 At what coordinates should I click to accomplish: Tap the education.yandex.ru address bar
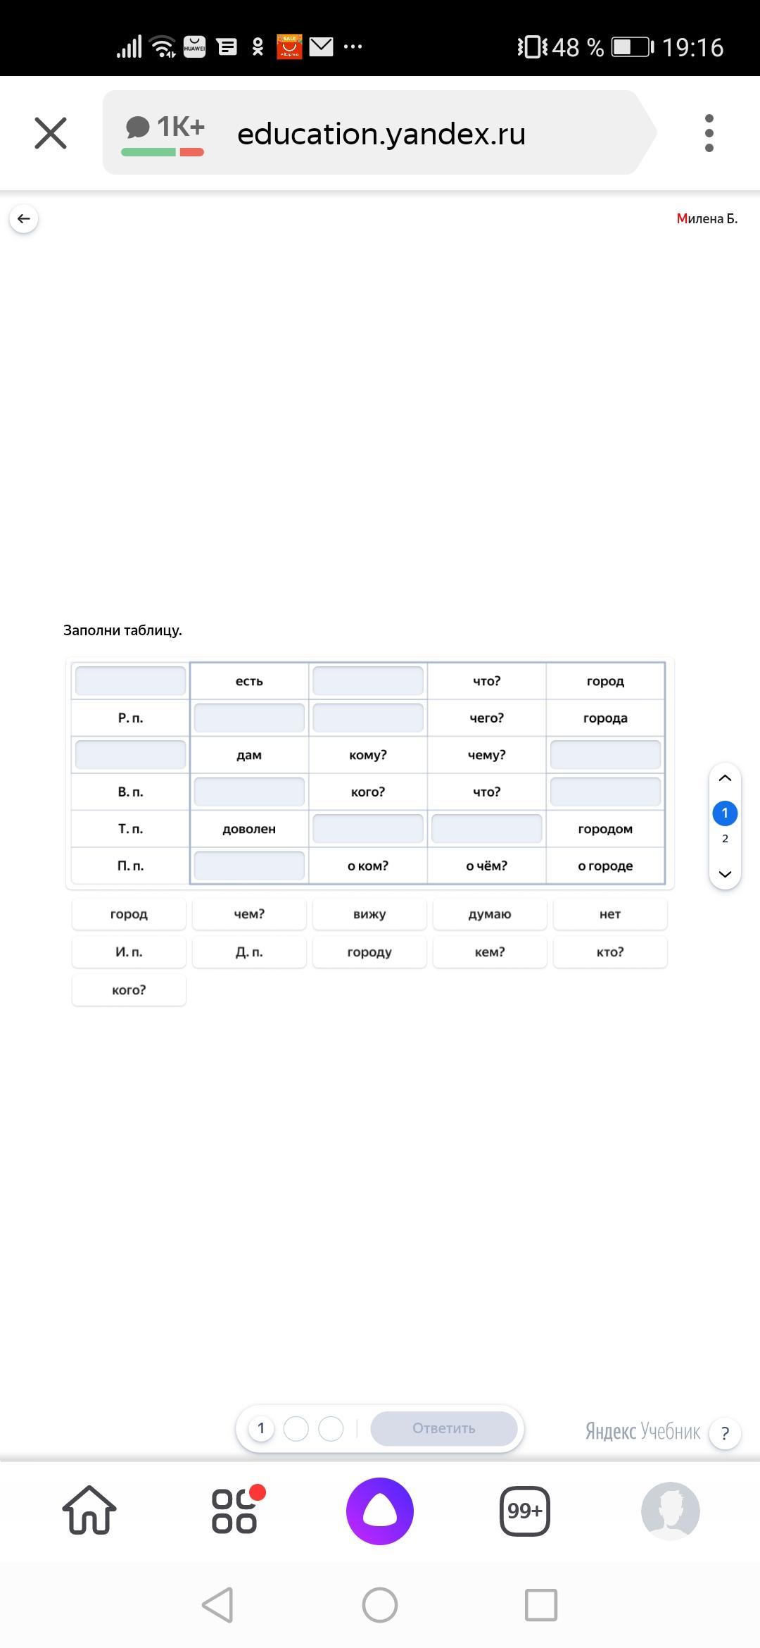click(381, 133)
